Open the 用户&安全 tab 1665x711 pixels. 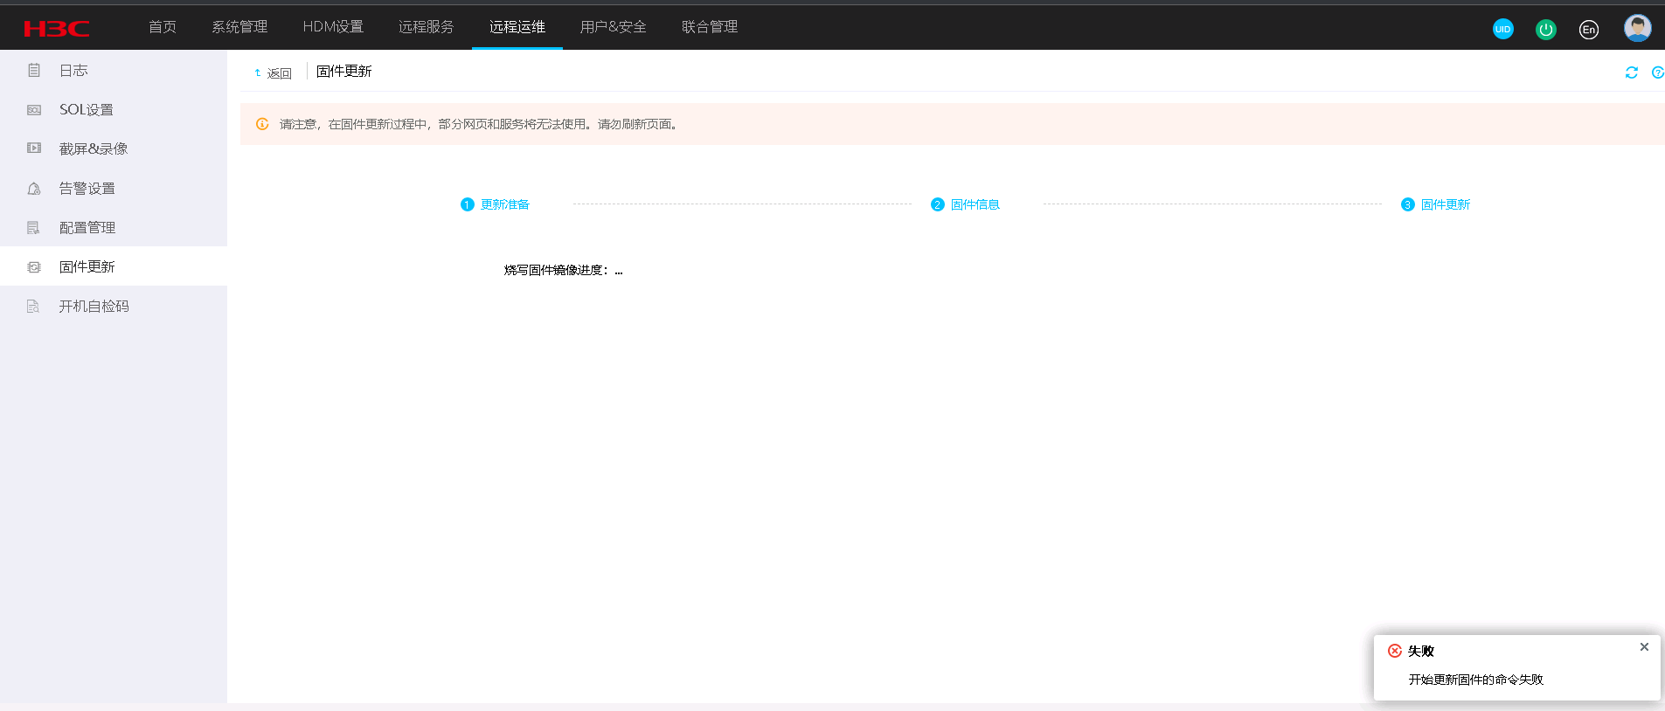pos(614,27)
